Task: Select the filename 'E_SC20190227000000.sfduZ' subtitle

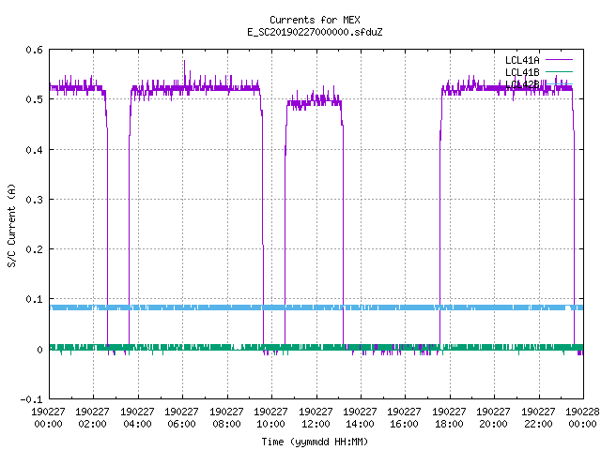Action: click(315, 32)
